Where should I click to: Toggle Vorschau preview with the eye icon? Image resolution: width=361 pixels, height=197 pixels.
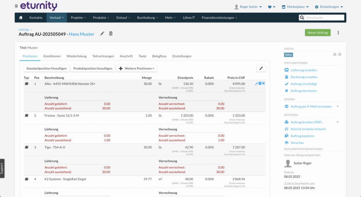tap(287, 143)
